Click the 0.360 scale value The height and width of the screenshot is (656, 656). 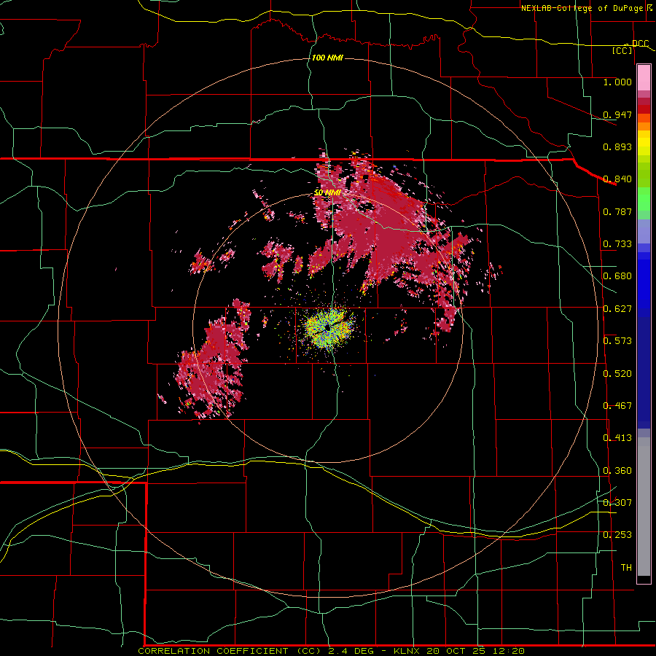617,471
